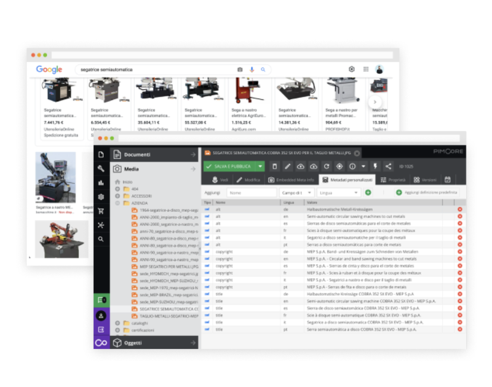Image resolution: width=492 pixels, height=387 pixels.
Task: Switch to the Modifica tab
Action: click(x=248, y=180)
